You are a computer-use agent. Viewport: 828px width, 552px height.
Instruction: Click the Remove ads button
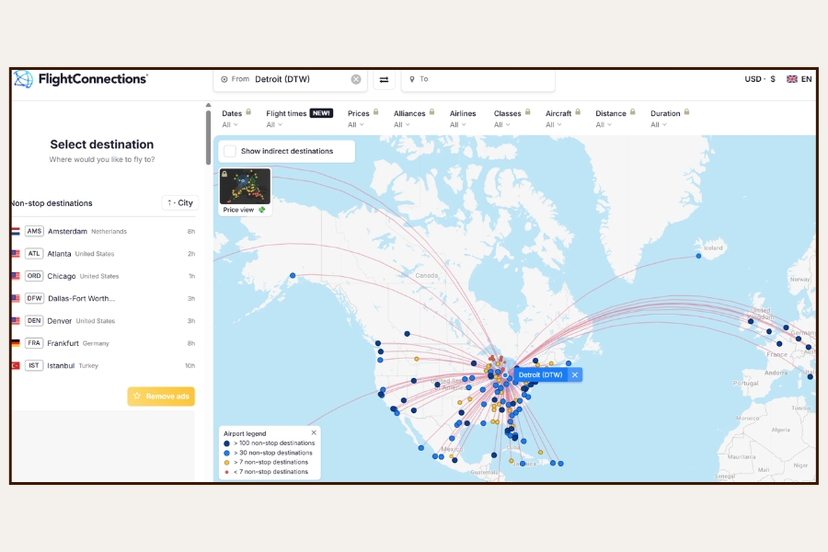pos(161,397)
